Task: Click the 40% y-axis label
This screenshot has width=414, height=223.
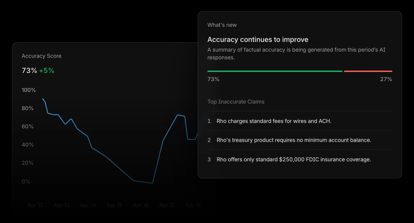Action: tap(28, 145)
